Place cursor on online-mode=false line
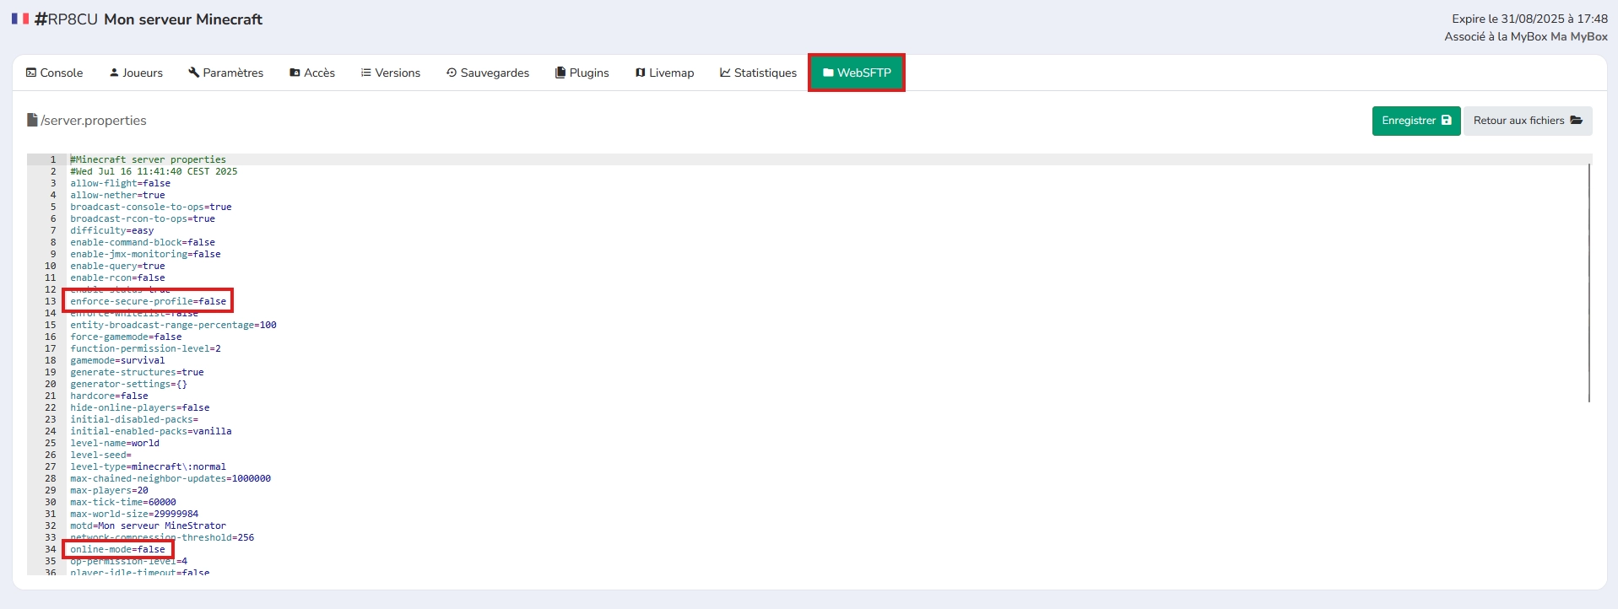The image size is (1618, 609). [x=118, y=549]
